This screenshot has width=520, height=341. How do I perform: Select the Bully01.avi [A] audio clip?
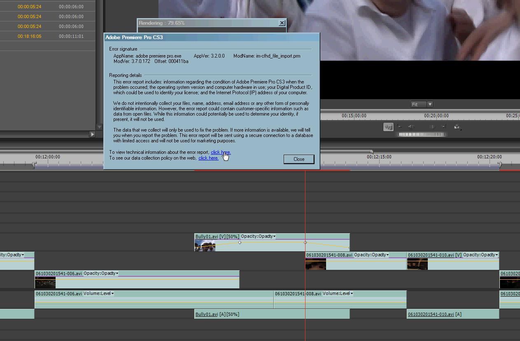(x=272, y=314)
